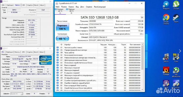This screenshot has height=97, width=183.
Task: Click the DRAM Frequency value field
Action: coord(32,20)
